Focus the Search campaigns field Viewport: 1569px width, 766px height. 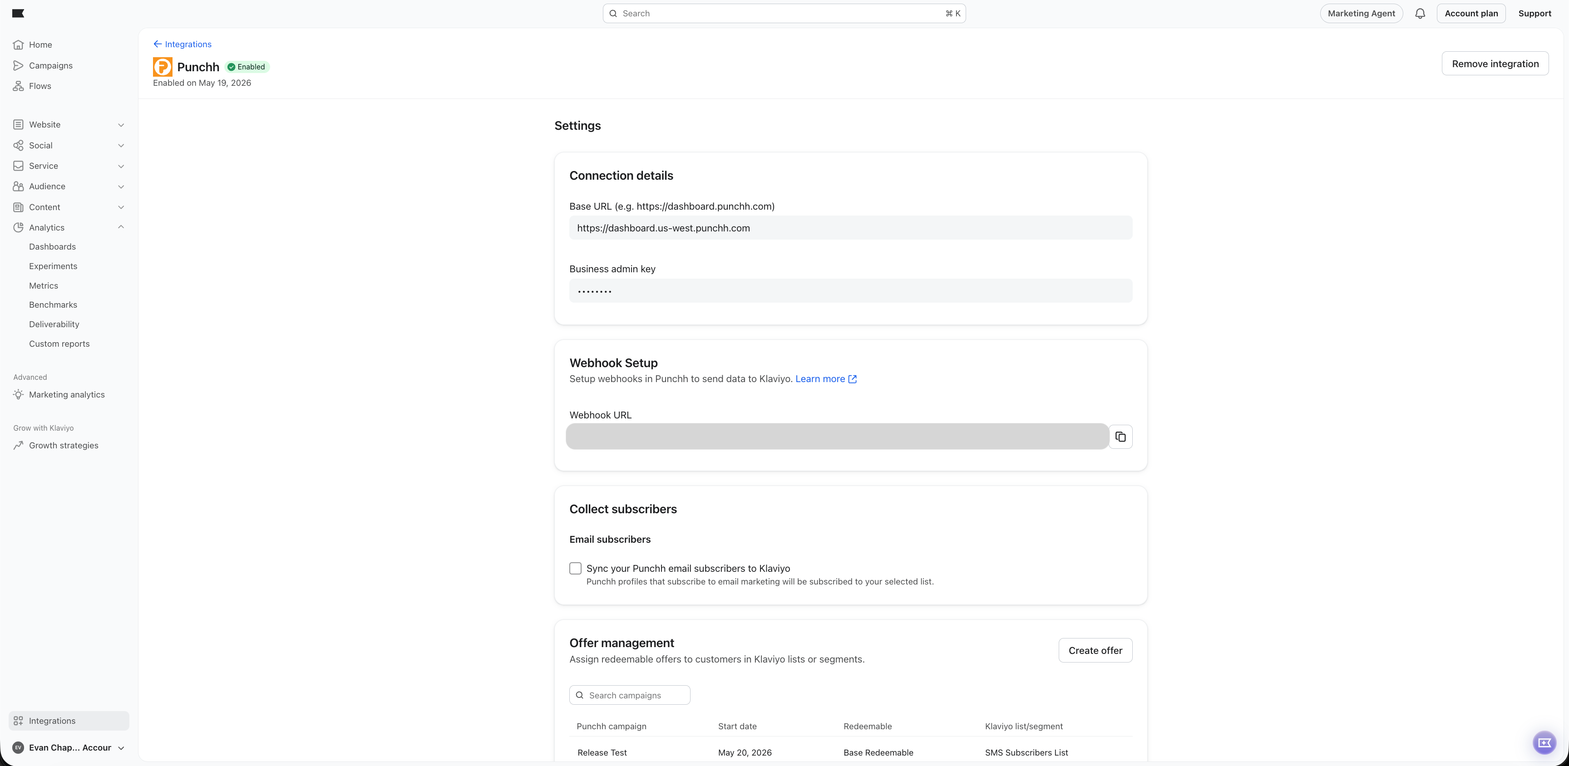point(629,695)
